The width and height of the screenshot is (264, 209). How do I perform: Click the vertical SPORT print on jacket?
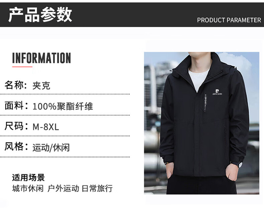205,103
